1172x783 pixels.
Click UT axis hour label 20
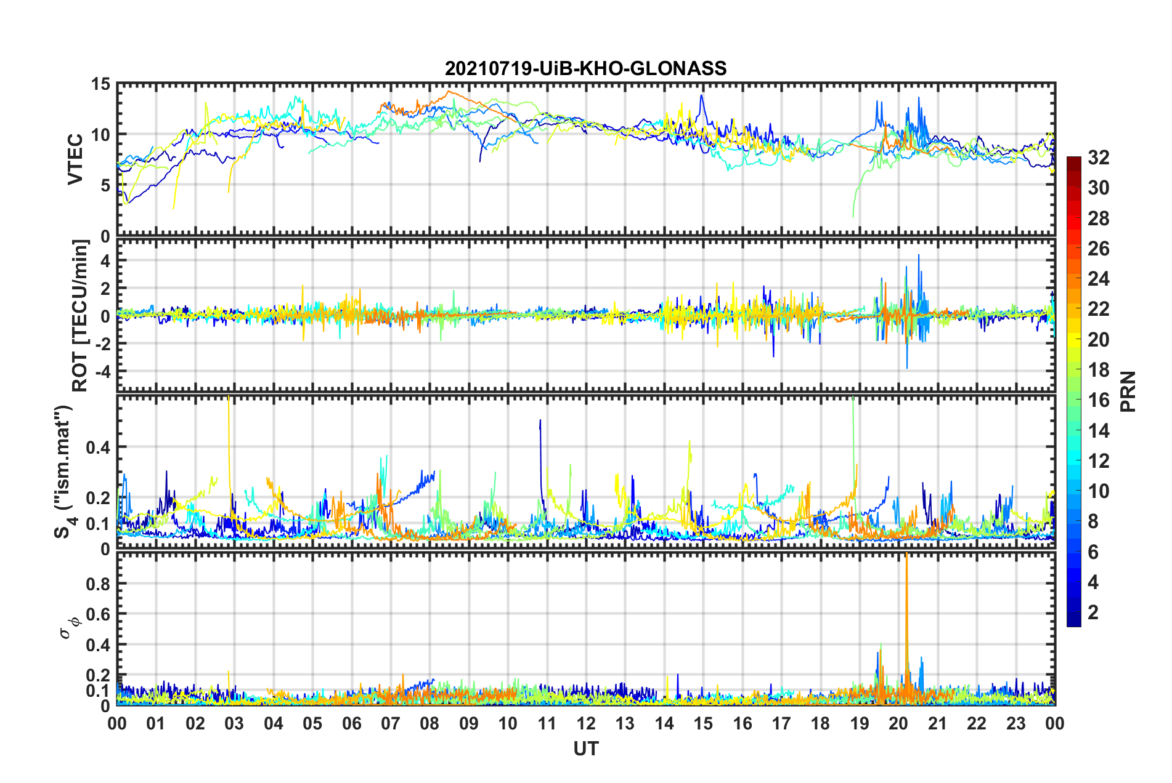coord(899,724)
